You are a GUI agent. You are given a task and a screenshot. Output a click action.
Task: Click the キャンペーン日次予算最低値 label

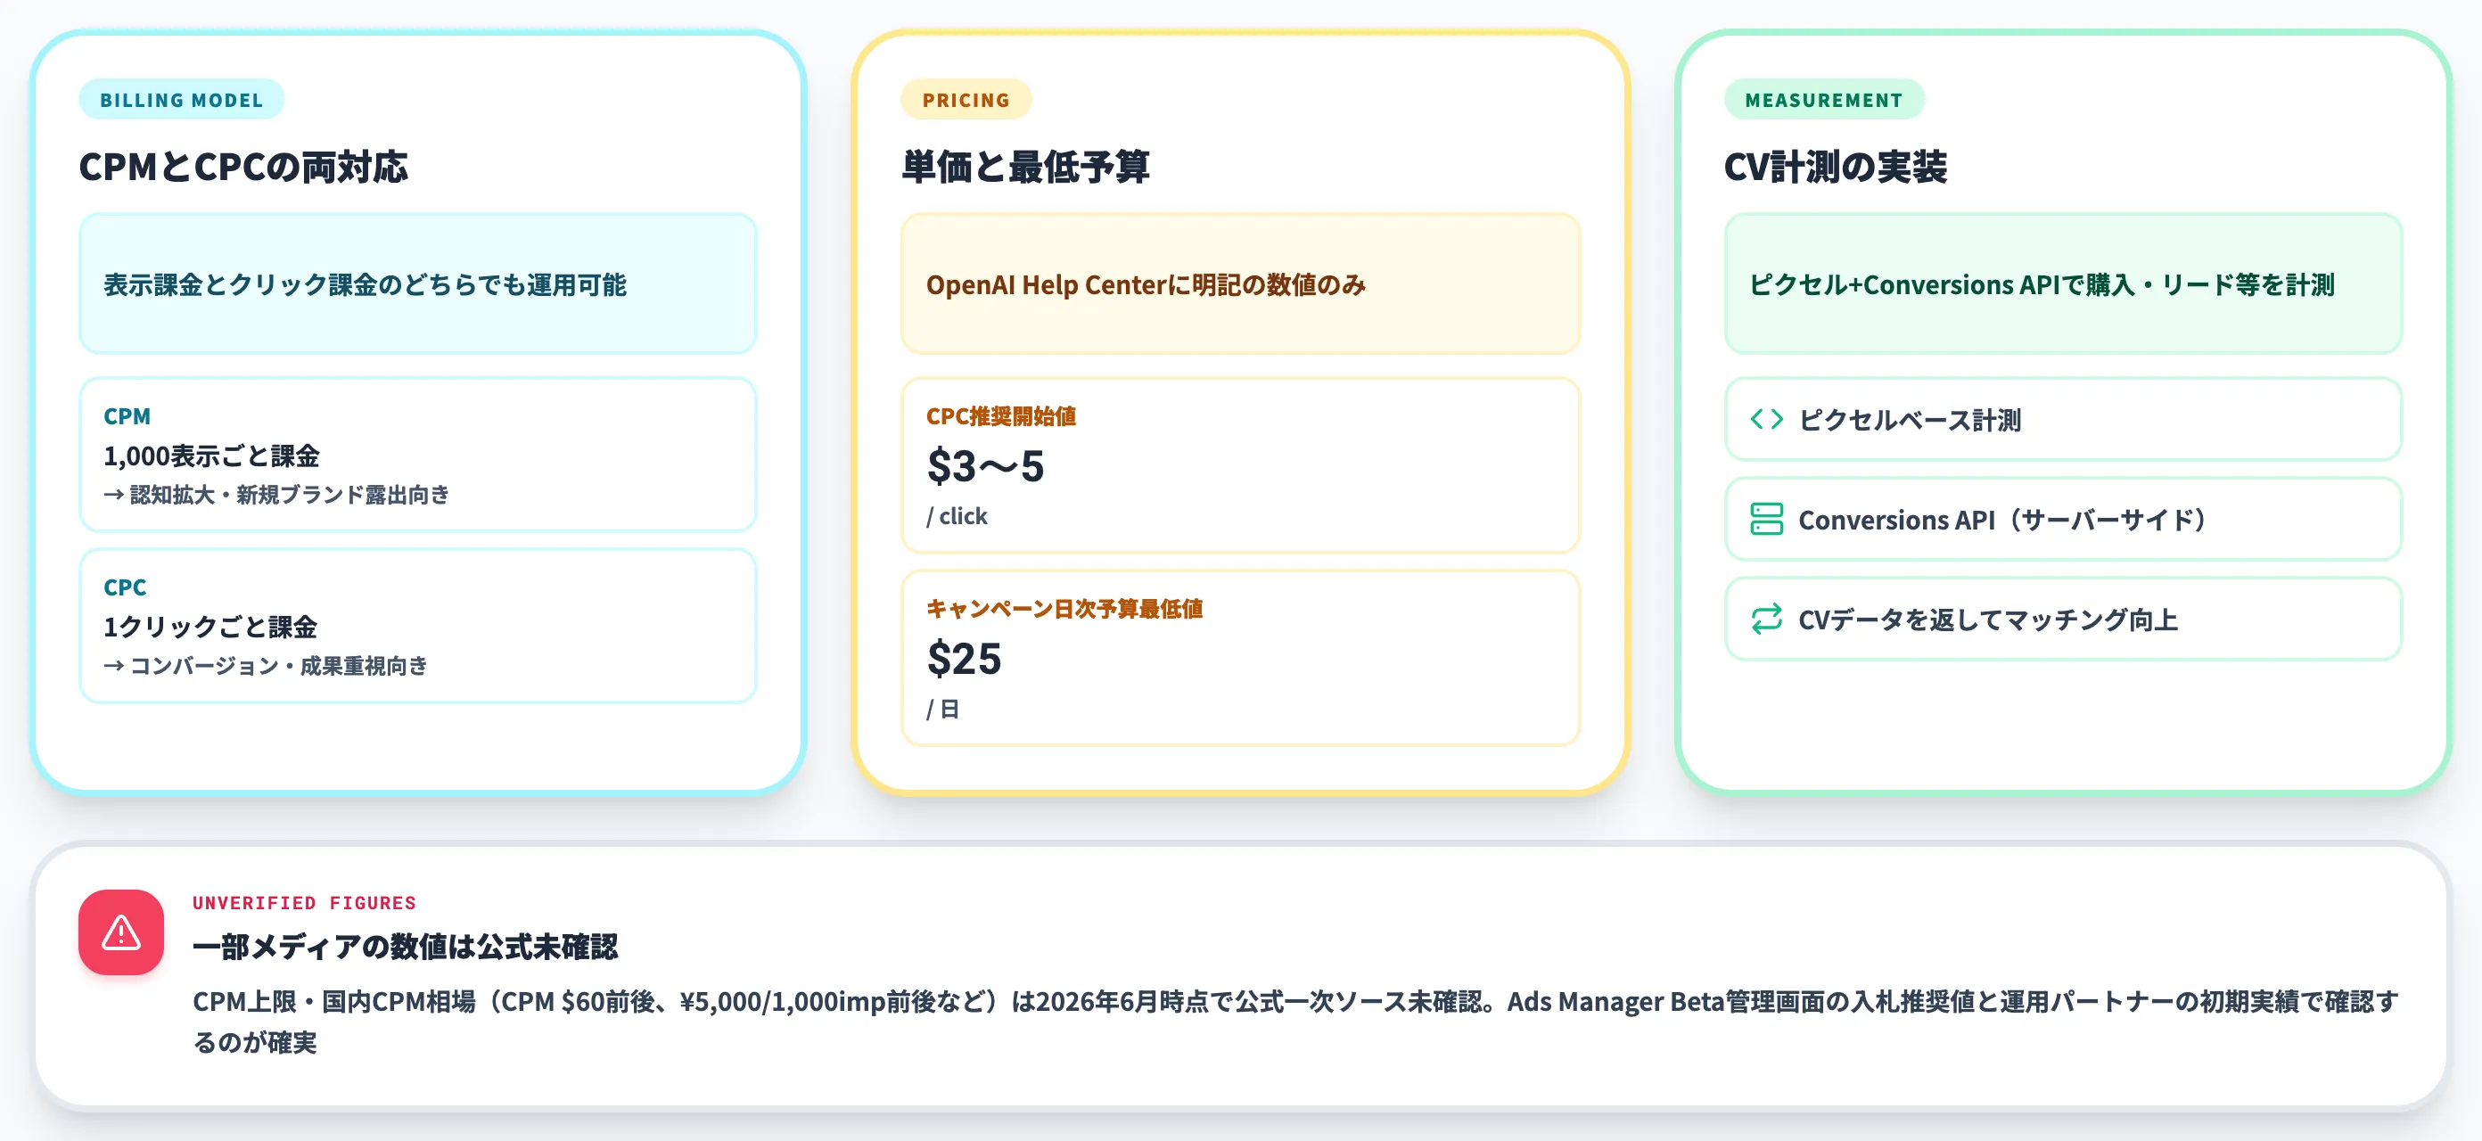(1064, 608)
